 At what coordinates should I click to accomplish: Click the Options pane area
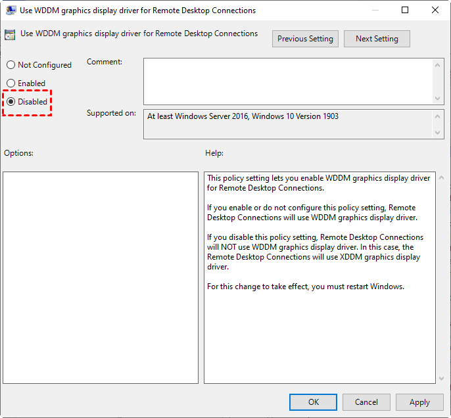[101, 277]
